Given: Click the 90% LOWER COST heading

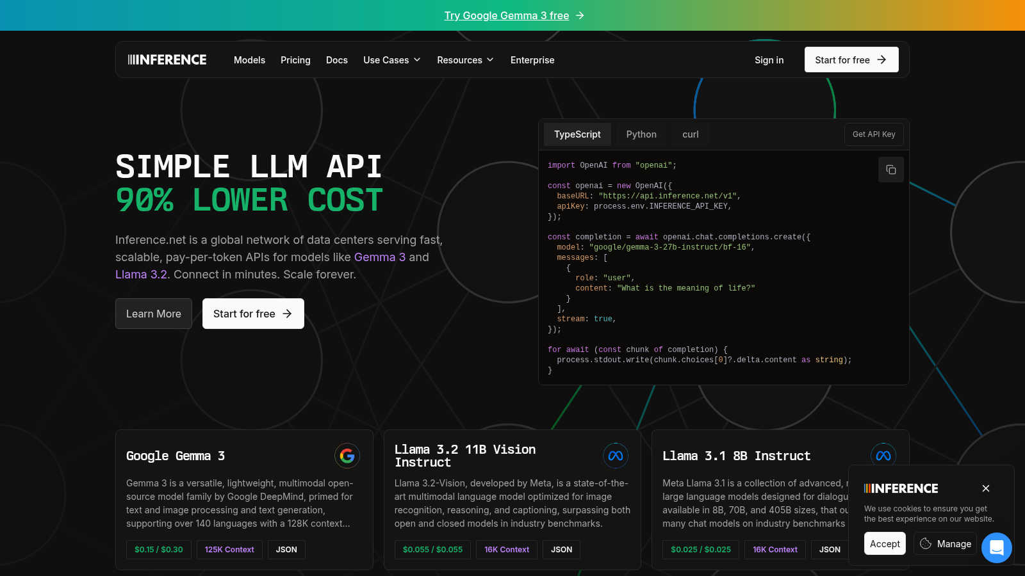Looking at the screenshot, I should (249, 200).
